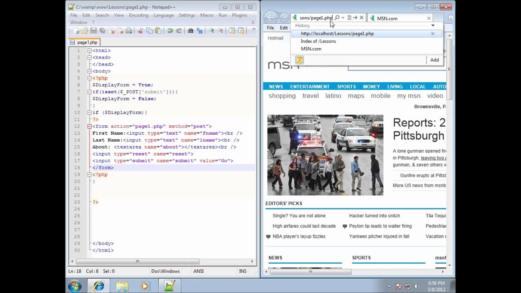Click the synchronize horizontal scrolling icon
521x293 pixels.
tap(241, 31)
